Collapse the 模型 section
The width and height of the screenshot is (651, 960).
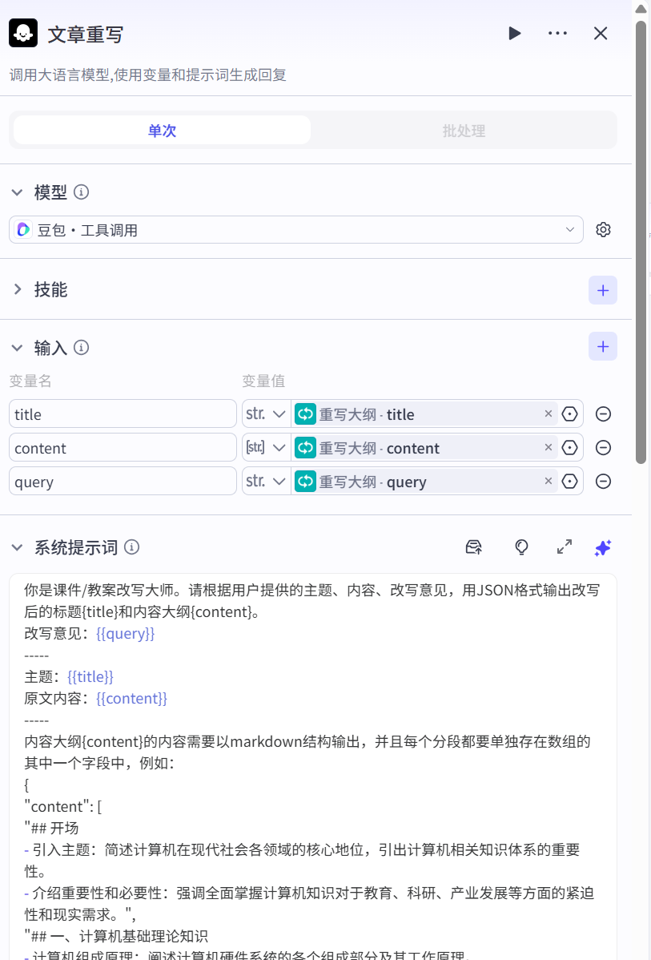(x=17, y=192)
